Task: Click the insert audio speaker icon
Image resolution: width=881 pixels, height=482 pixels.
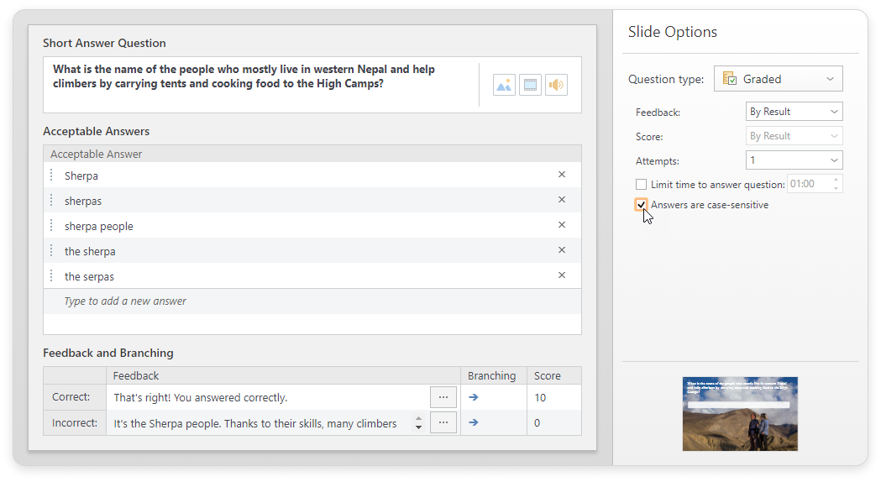Action: pos(556,85)
